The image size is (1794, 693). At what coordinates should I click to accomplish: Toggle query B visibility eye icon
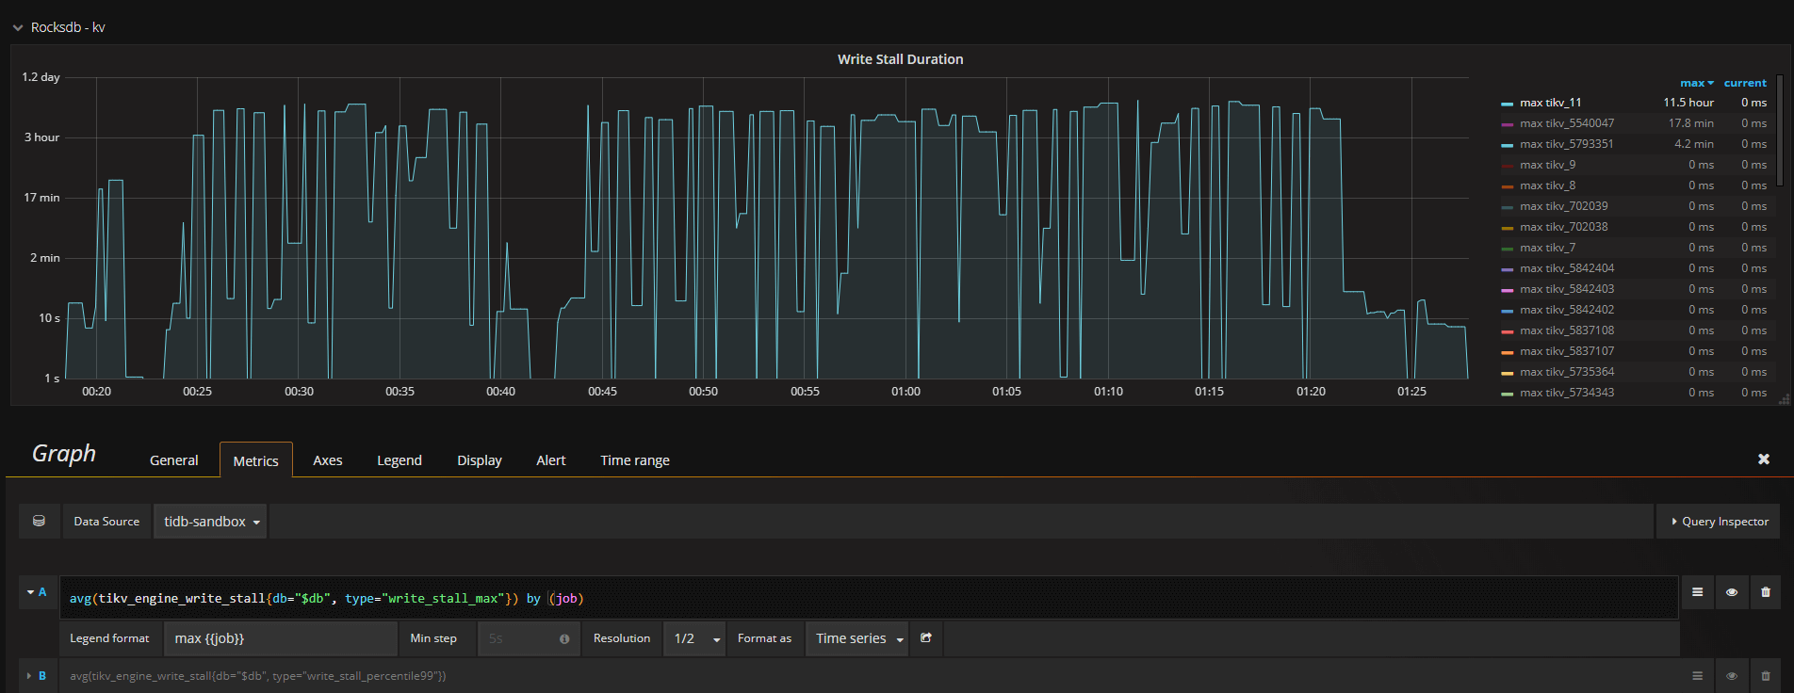tap(1731, 676)
